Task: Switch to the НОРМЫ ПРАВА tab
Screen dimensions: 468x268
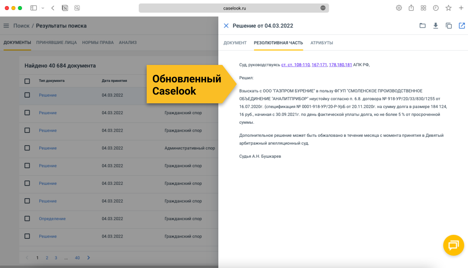Action: tap(98, 43)
